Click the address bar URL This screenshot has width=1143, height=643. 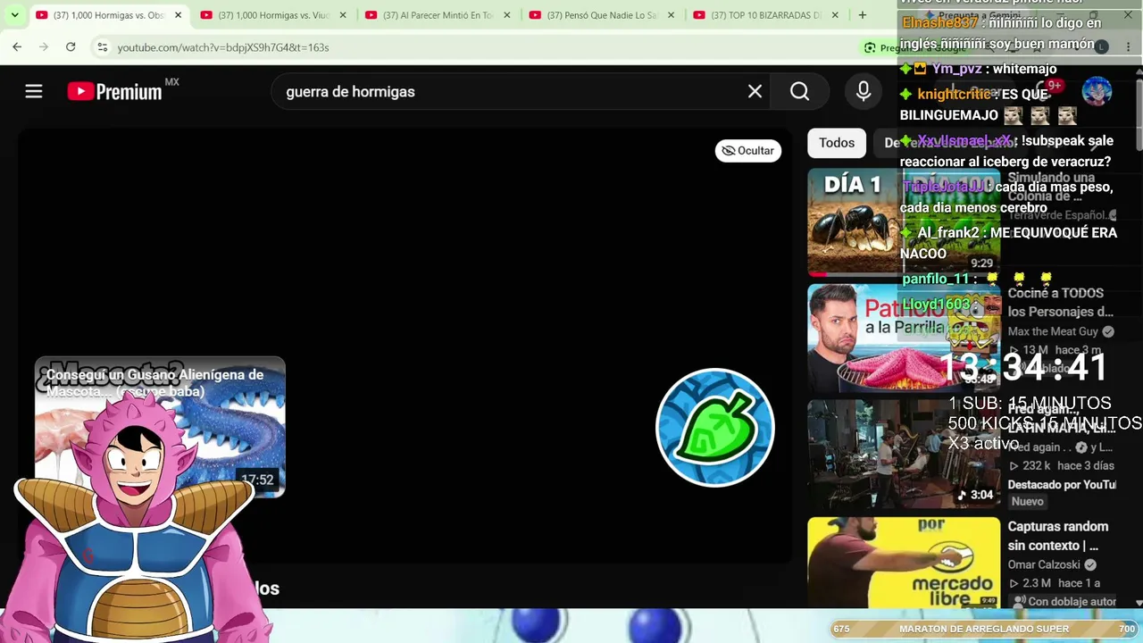(x=223, y=47)
